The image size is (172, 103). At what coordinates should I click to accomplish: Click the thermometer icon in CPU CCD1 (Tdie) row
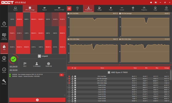click(72, 81)
